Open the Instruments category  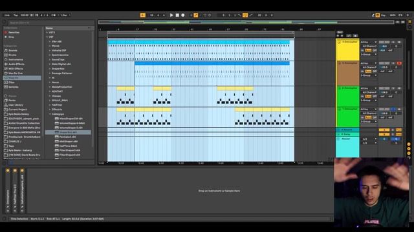16,59
